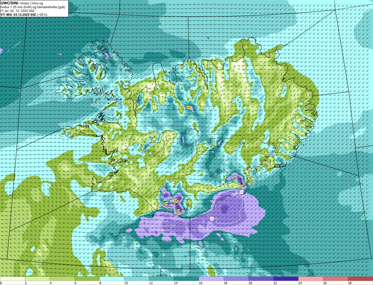This screenshot has width=373, height=285.
Task: Click the yellow 39 maximum gust label
Action: (x=175, y=201)
